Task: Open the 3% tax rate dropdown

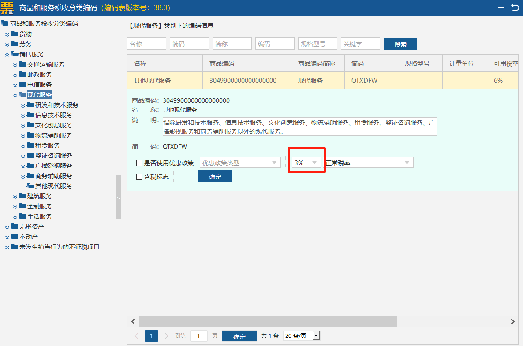Action: click(306, 163)
